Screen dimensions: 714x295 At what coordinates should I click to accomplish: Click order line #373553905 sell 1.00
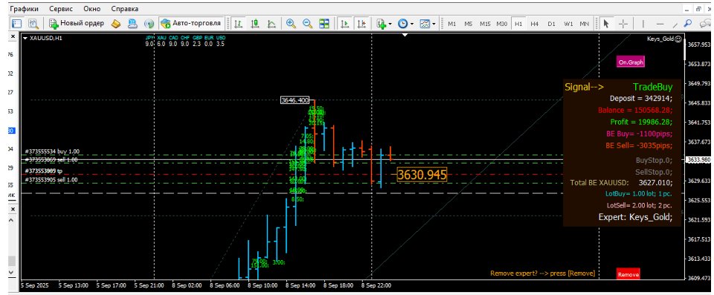coord(51,180)
